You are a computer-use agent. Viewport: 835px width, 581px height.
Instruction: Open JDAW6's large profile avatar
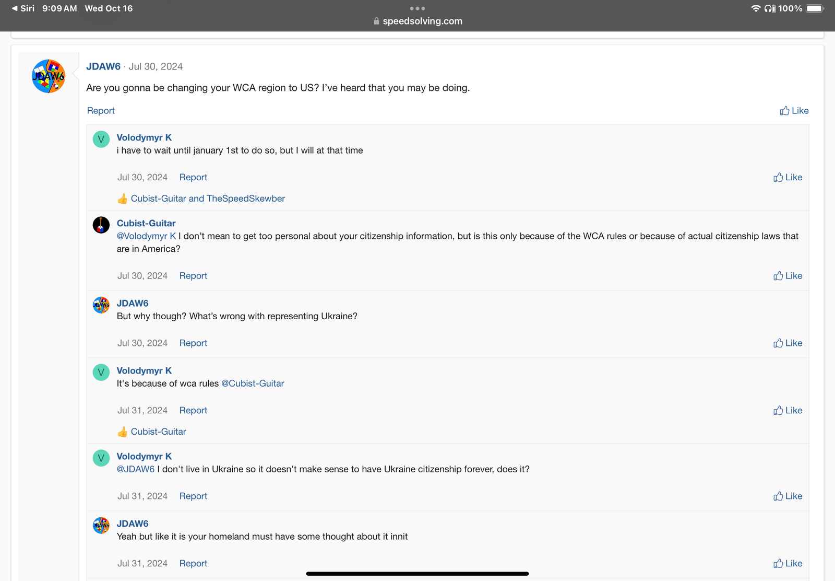coord(49,76)
